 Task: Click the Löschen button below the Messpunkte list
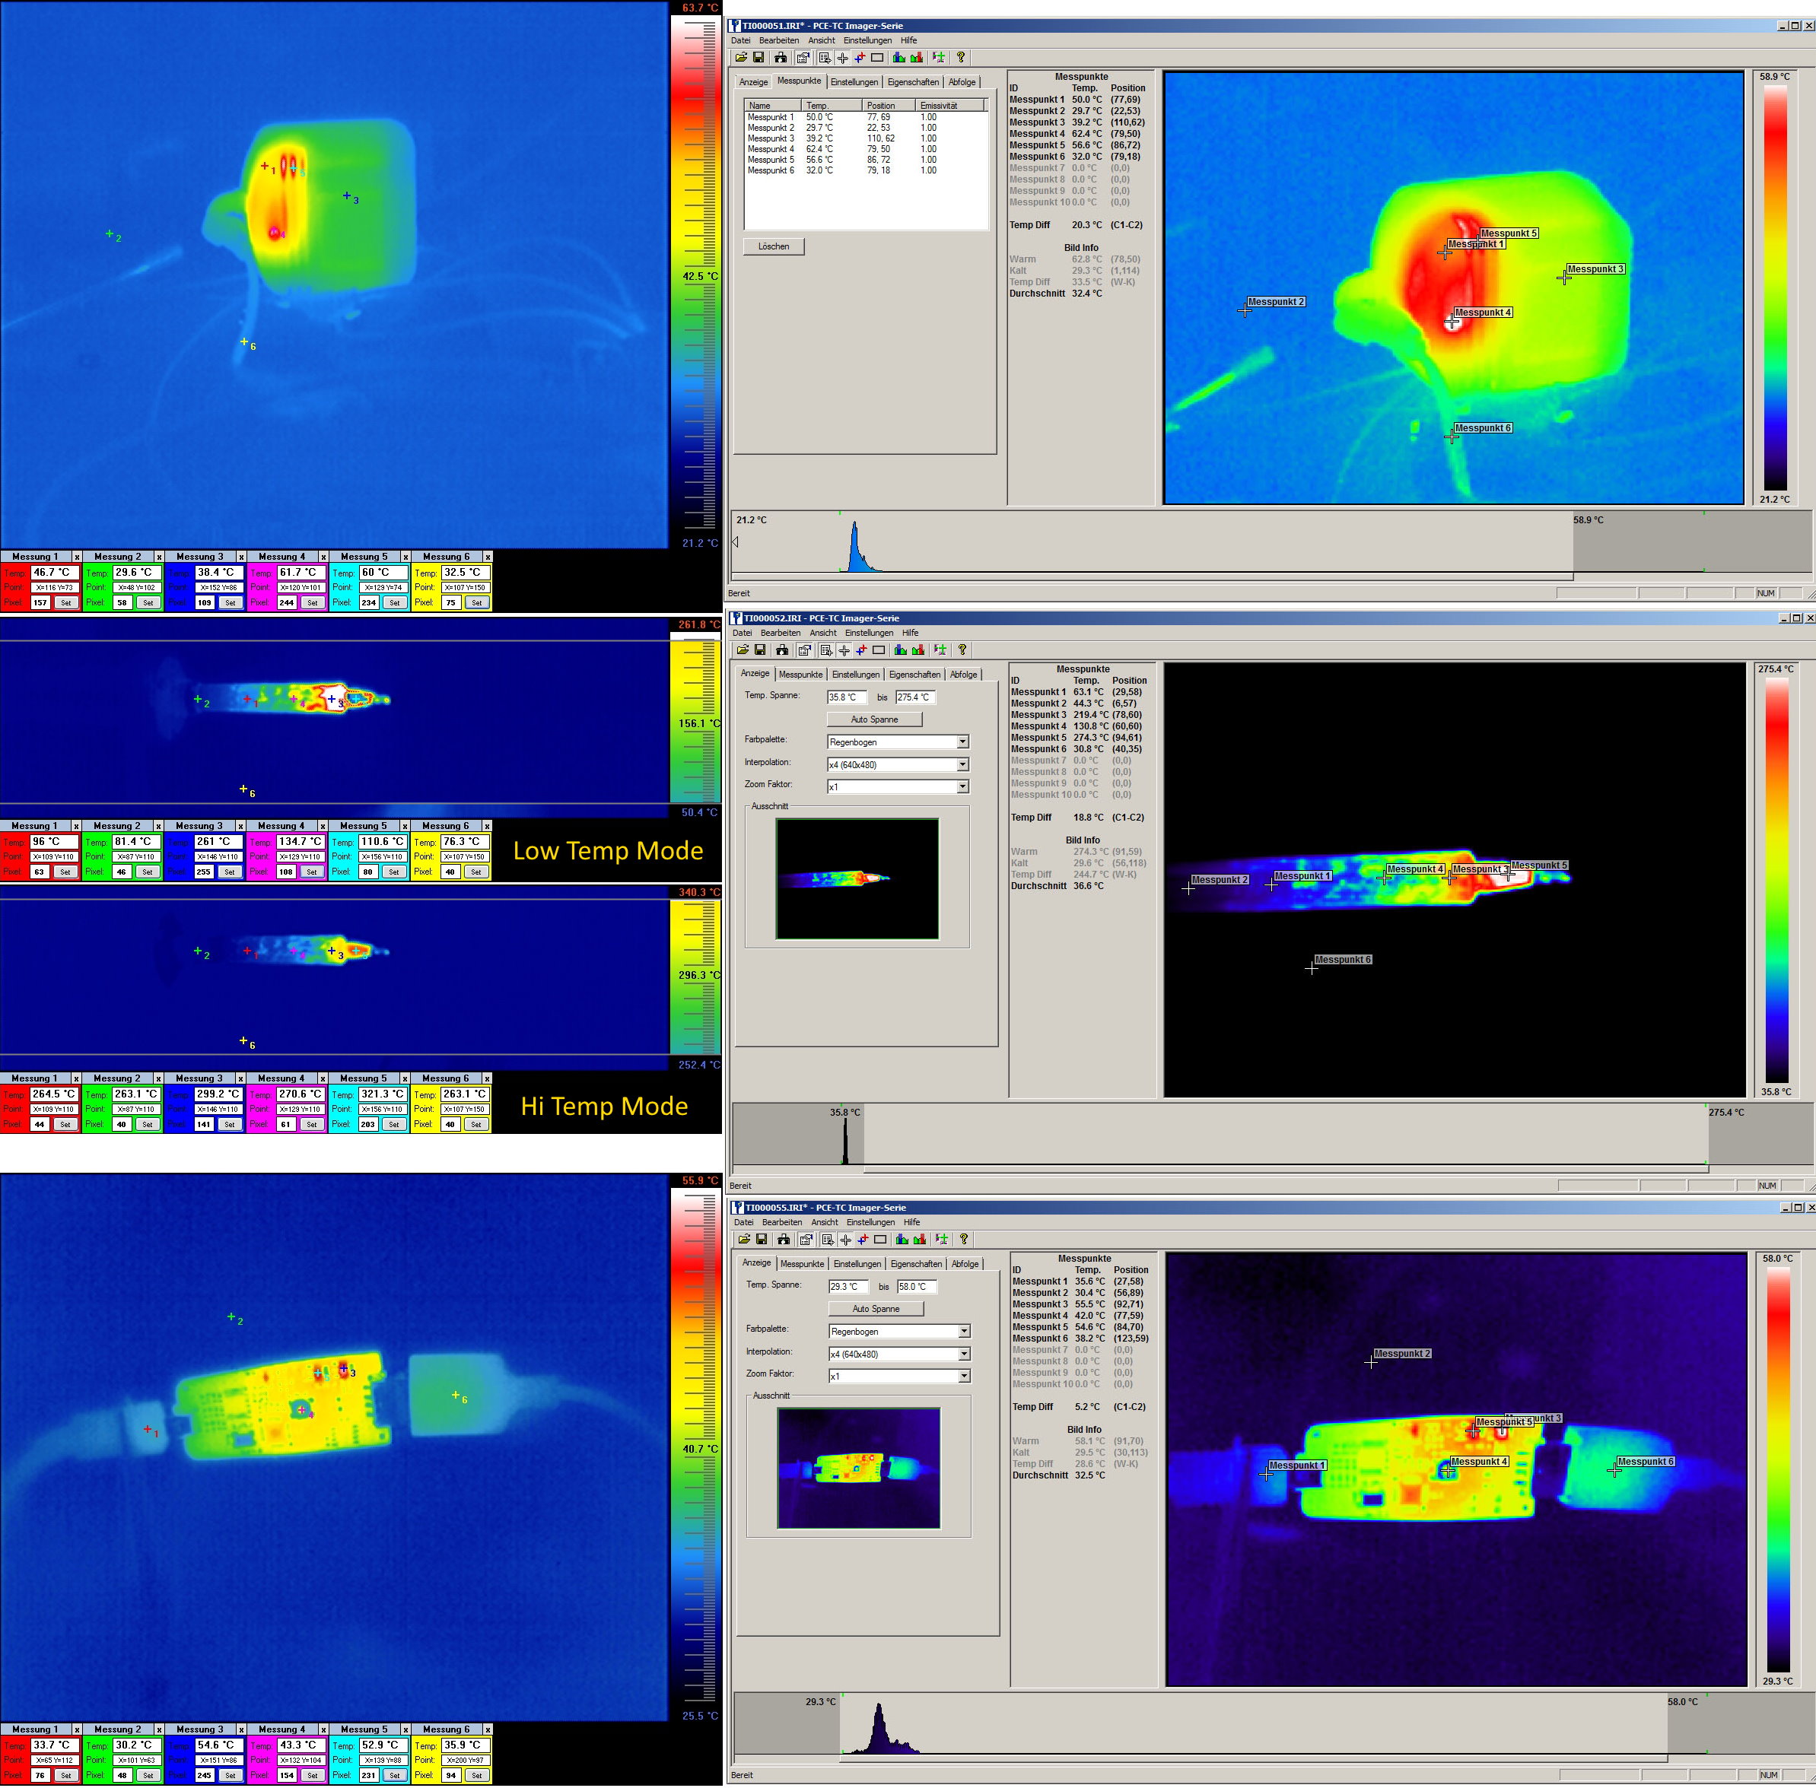tap(773, 247)
